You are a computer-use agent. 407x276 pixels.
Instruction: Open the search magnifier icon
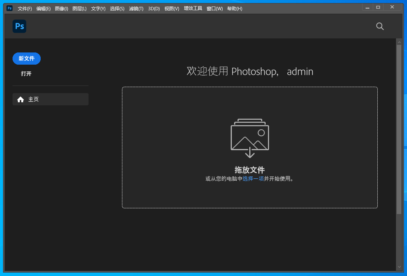tap(380, 26)
